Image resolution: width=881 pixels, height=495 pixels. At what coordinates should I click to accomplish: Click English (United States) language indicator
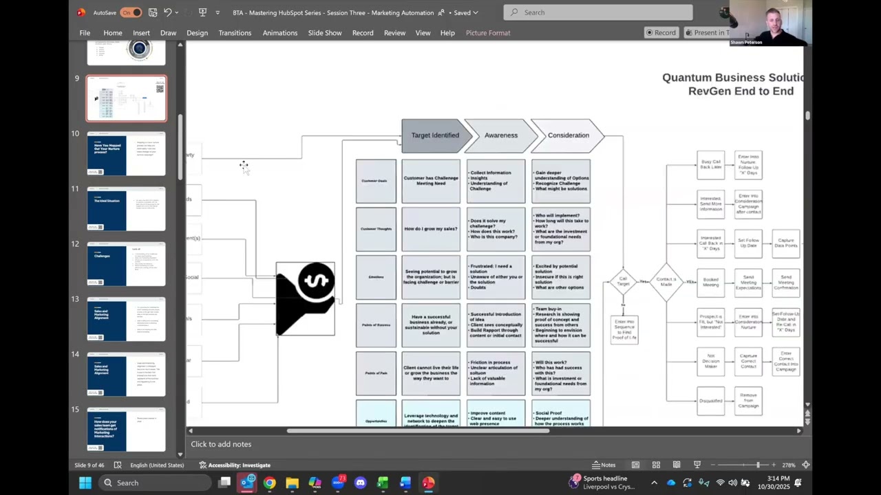pyautogui.click(x=157, y=465)
